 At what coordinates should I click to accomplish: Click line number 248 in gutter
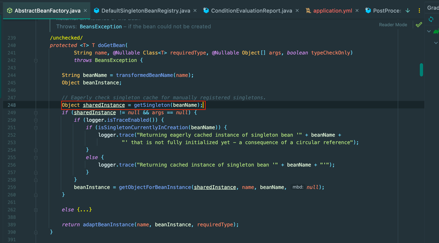[12, 105]
